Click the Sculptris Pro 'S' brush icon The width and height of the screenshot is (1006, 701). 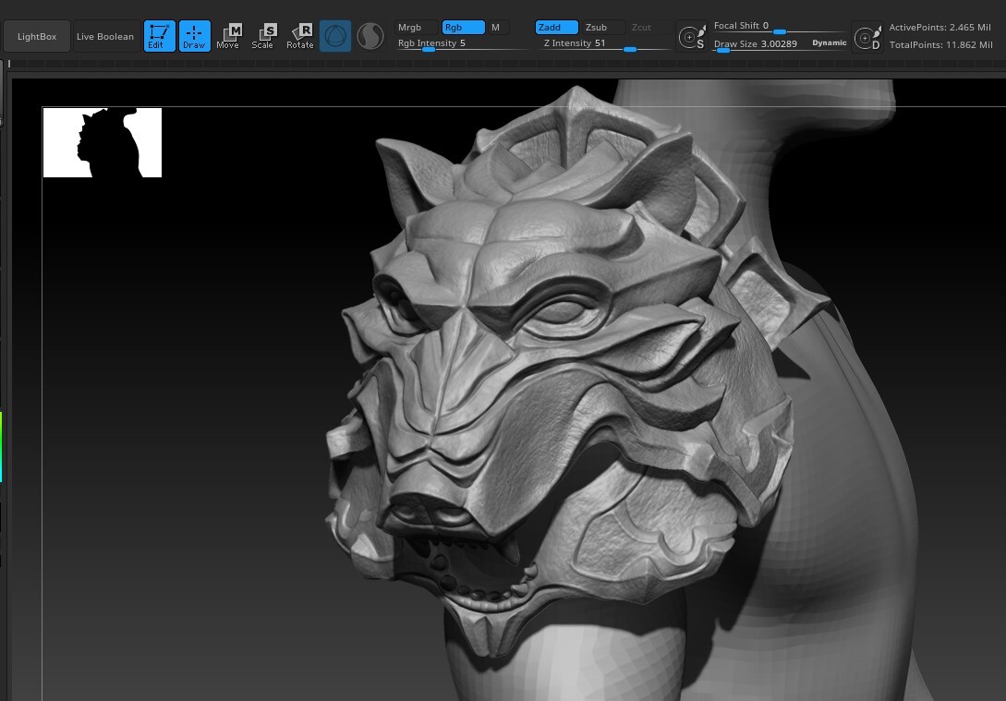(x=692, y=36)
